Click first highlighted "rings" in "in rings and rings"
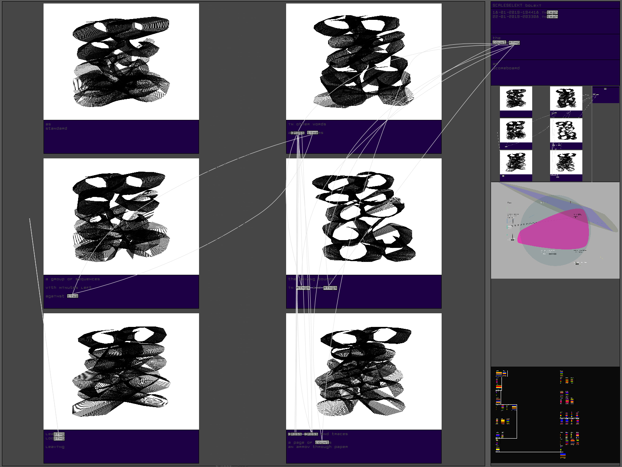622x467 pixels. 303,288
